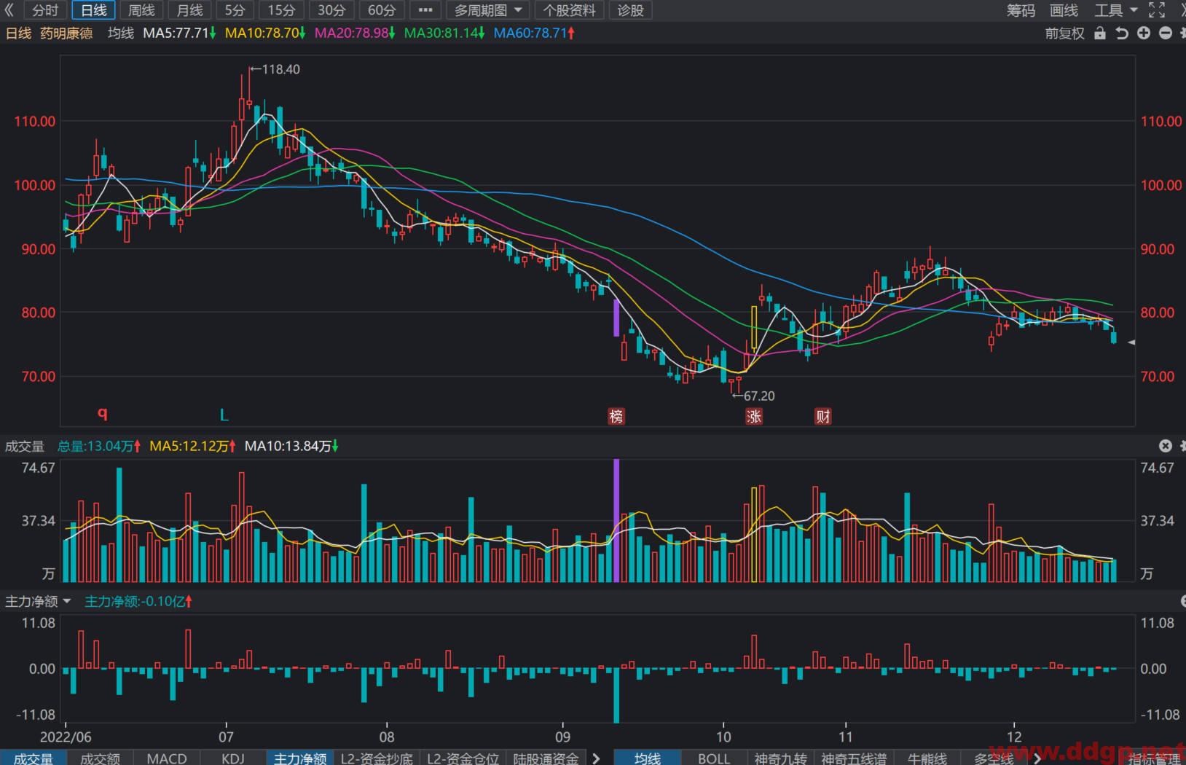Click the 主力净额:-0.10亿 value
The width and height of the screenshot is (1186, 765).
[138, 601]
